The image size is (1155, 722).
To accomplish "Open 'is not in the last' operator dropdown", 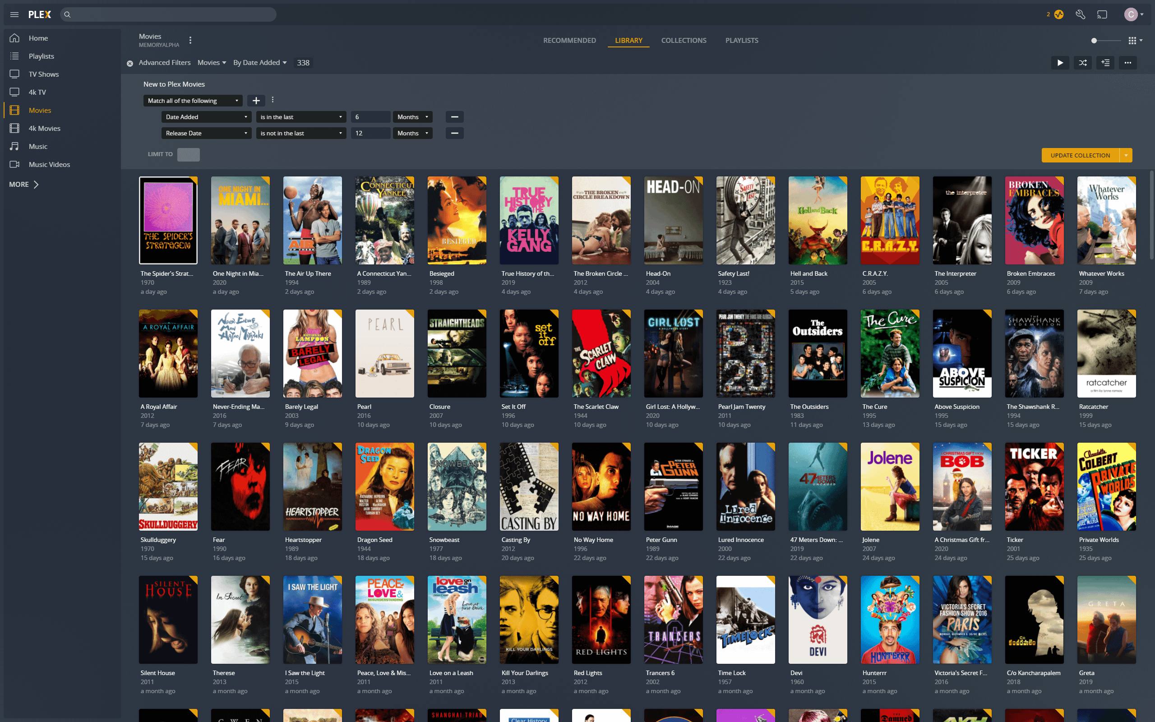I will click(x=300, y=133).
